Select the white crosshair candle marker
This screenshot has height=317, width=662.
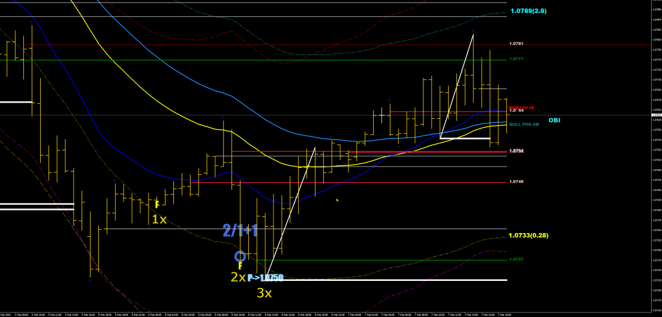(x=381, y=115)
